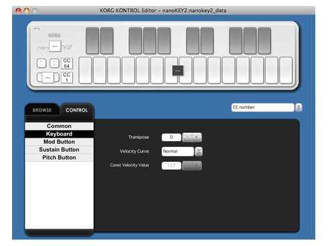Click the arrow stepper beside CC number
328x246 pixels.
coord(299,108)
